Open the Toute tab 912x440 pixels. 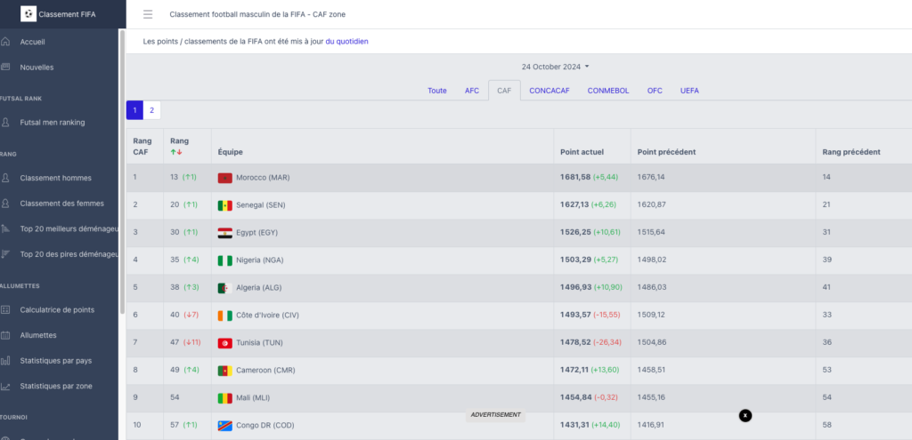pos(436,91)
